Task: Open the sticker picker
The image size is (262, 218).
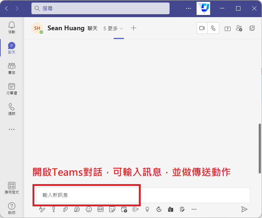Action: pyautogui.click(x=112, y=209)
